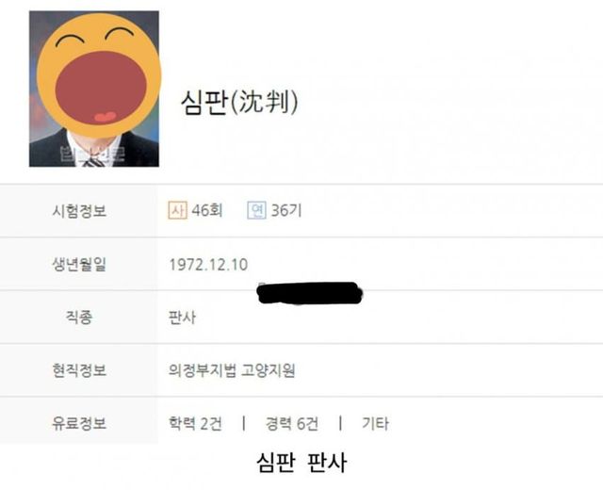603x490 pixels.
Task: Select the 기타 paid info link
Action: pyautogui.click(x=375, y=423)
